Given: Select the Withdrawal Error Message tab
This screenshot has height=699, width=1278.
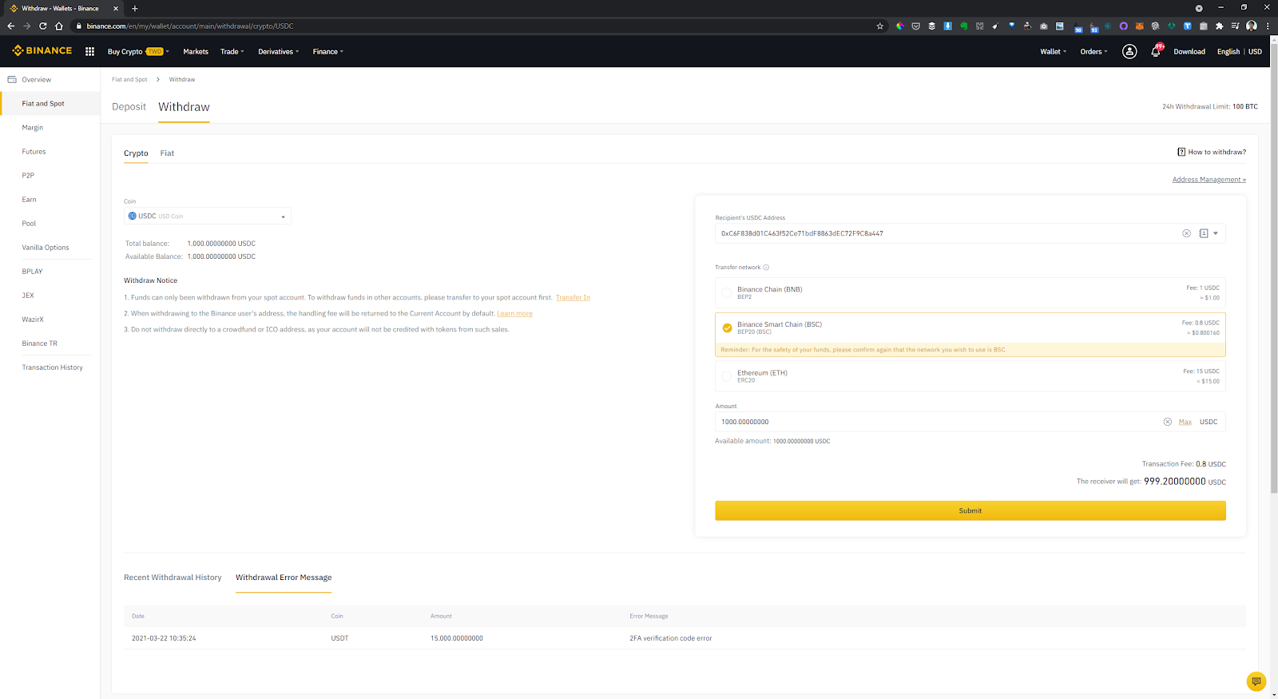Looking at the screenshot, I should click(x=284, y=577).
